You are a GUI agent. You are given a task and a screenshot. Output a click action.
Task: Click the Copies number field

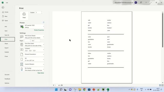(x=38, y=13)
